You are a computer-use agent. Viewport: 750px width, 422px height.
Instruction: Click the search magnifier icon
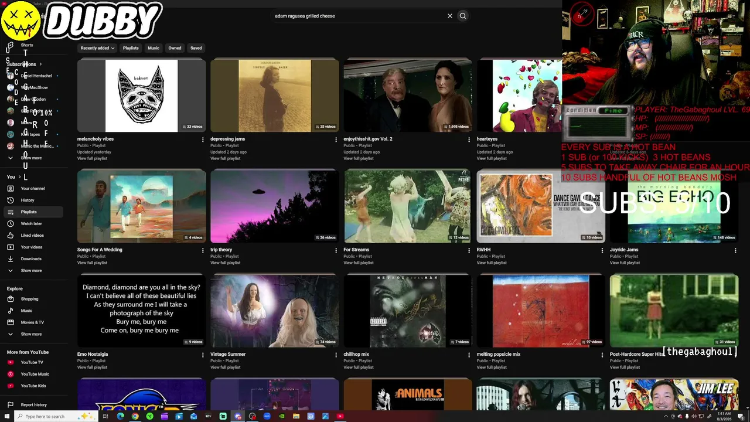(x=463, y=16)
